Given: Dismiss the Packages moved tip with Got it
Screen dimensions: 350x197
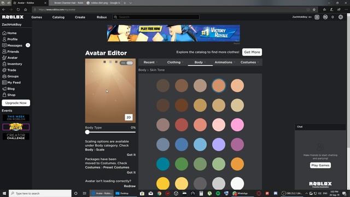Looking at the screenshot, I should pos(131,172).
